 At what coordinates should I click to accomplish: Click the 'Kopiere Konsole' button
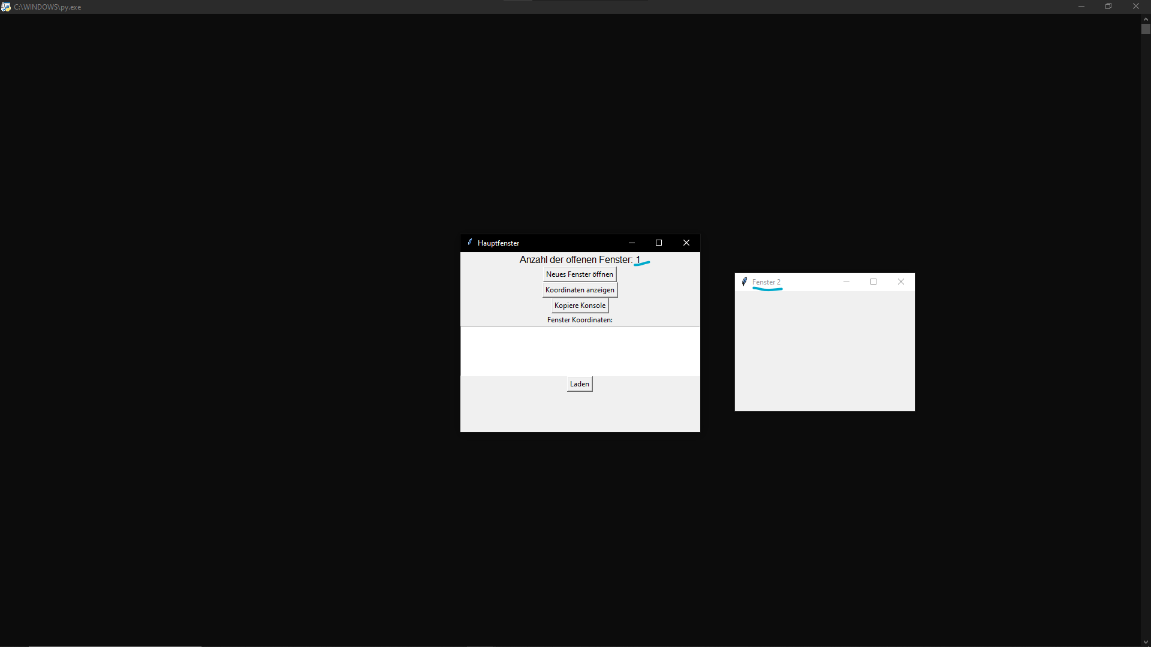pos(579,306)
